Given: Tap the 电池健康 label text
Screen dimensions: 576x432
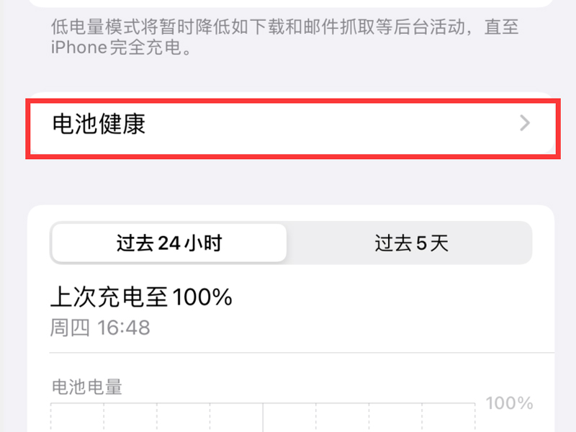Looking at the screenshot, I should (99, 124).
